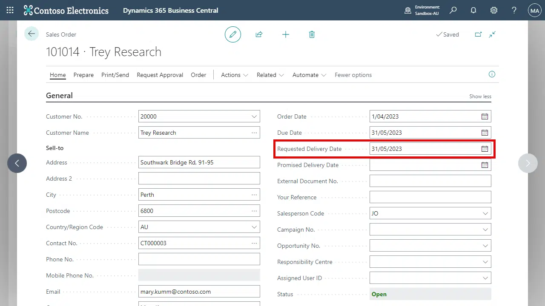This screenshot has height=306, width=545.
Task: Open calendar for Requested Delivery Date
Action: [x=485, y=149]
